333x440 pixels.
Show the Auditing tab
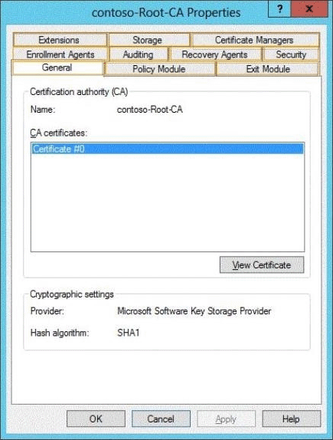(139, 54)
